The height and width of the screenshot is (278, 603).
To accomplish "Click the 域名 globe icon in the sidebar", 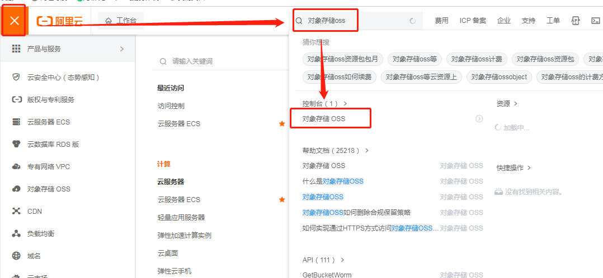I will [x=16, y=256].
